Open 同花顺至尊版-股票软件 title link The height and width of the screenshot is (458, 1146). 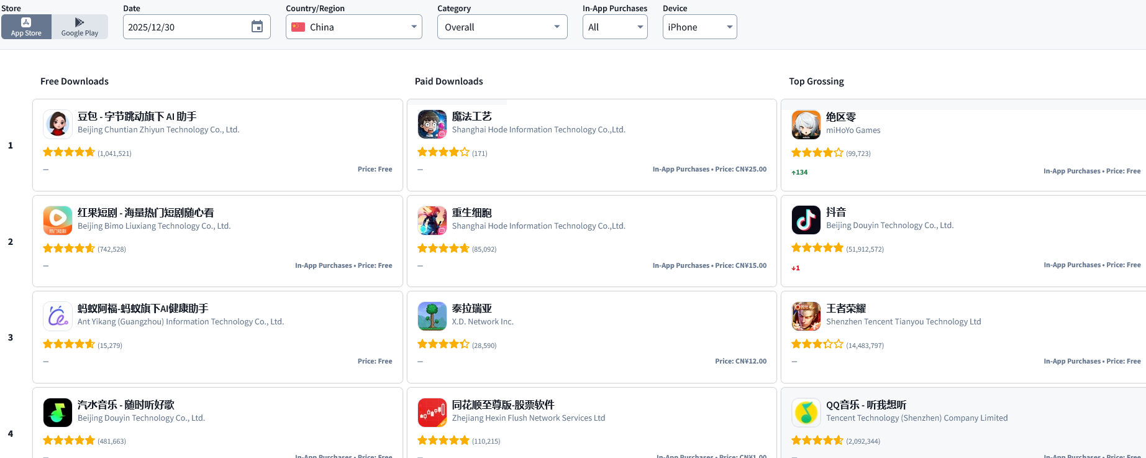(x=503, y=405)
